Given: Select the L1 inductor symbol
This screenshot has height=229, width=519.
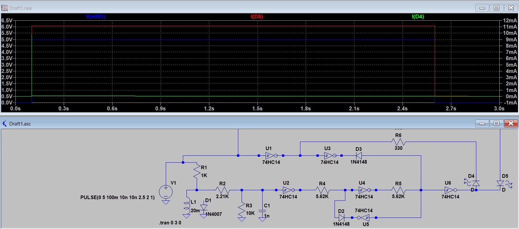Looking at the screenshot, I should tap(187, 206).
